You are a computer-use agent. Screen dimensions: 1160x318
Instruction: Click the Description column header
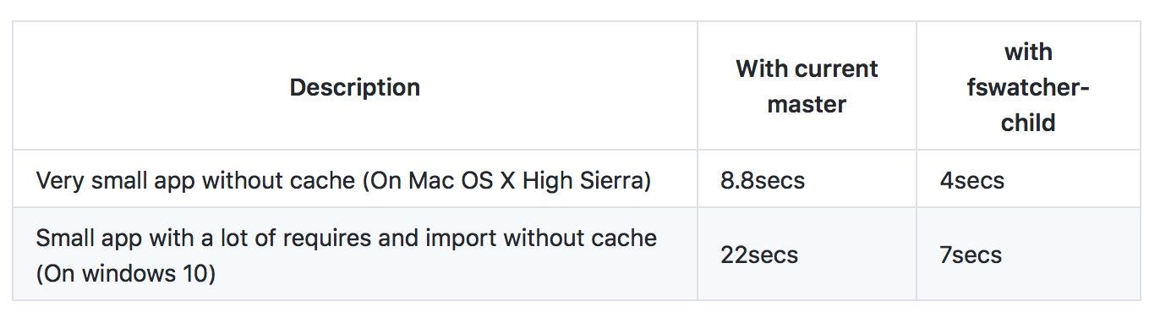pyautogui.click(x=355, y=87)
